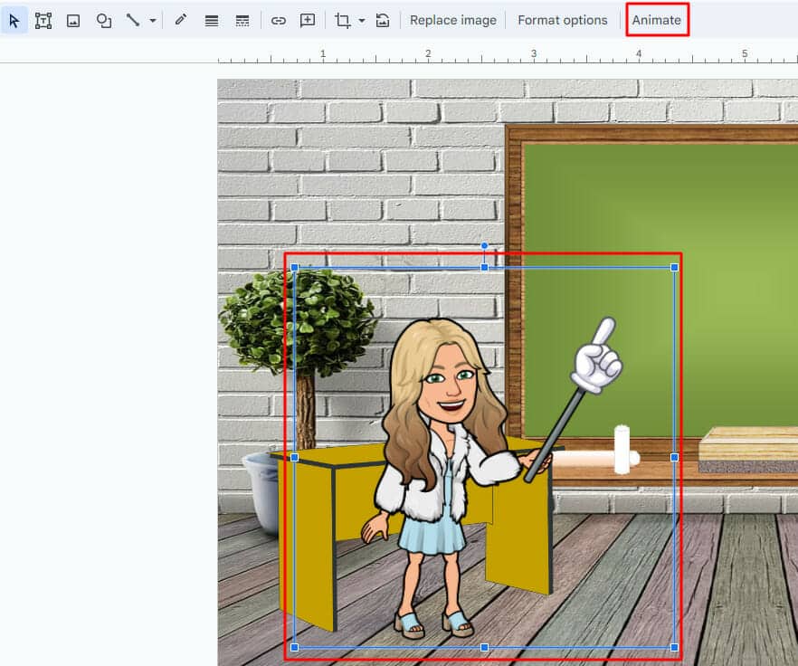Click the image rotation handle

[484, 245]
